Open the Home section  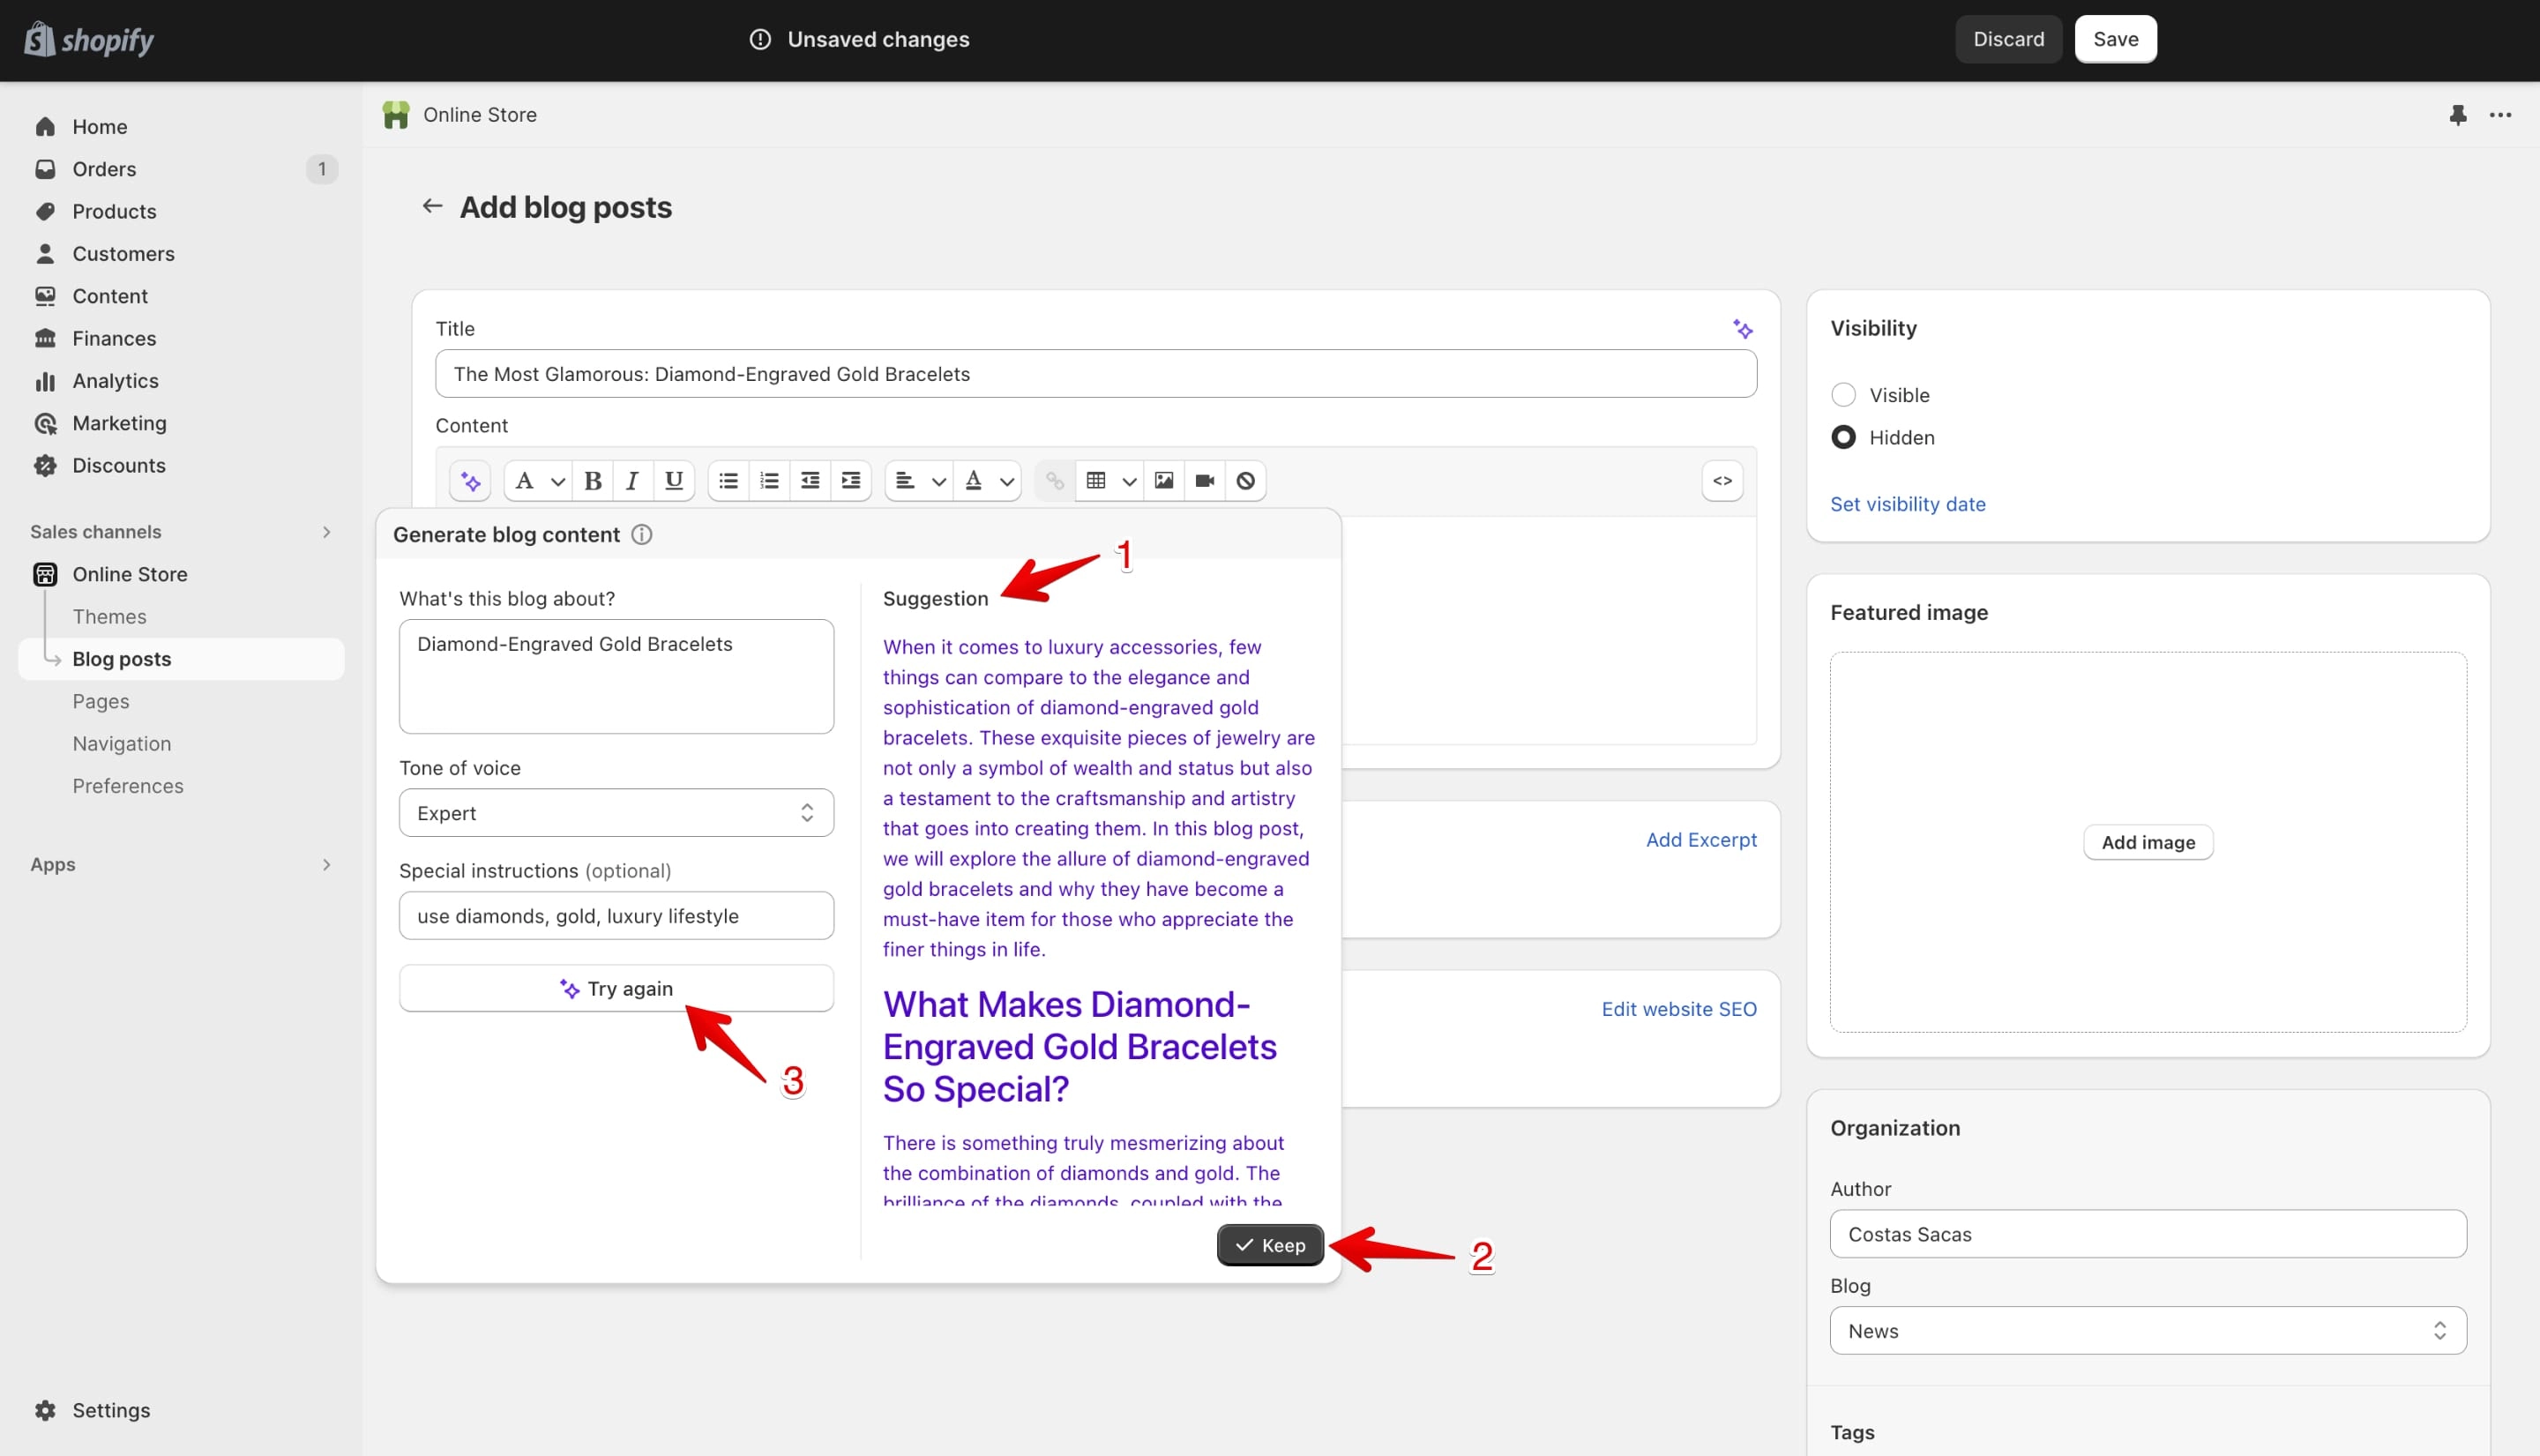click(x=100, y=127)
